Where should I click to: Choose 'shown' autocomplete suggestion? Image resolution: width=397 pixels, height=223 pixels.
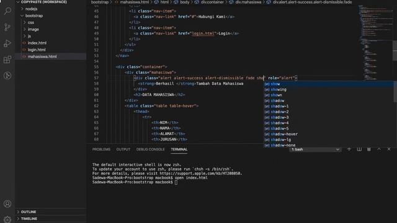[x=329, y=95]
